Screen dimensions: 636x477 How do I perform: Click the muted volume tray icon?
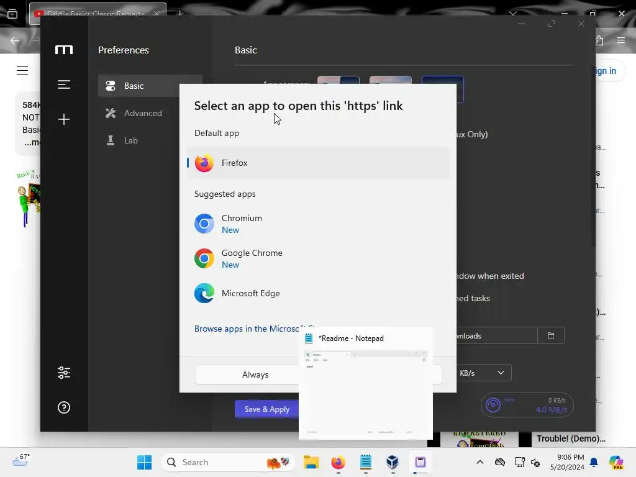pyautogui.click(x=535, y=462)
